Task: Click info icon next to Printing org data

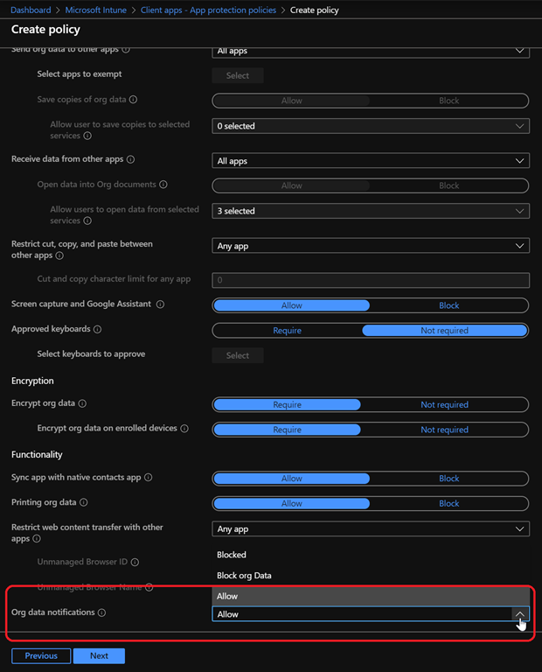Action: coord(85,503)
